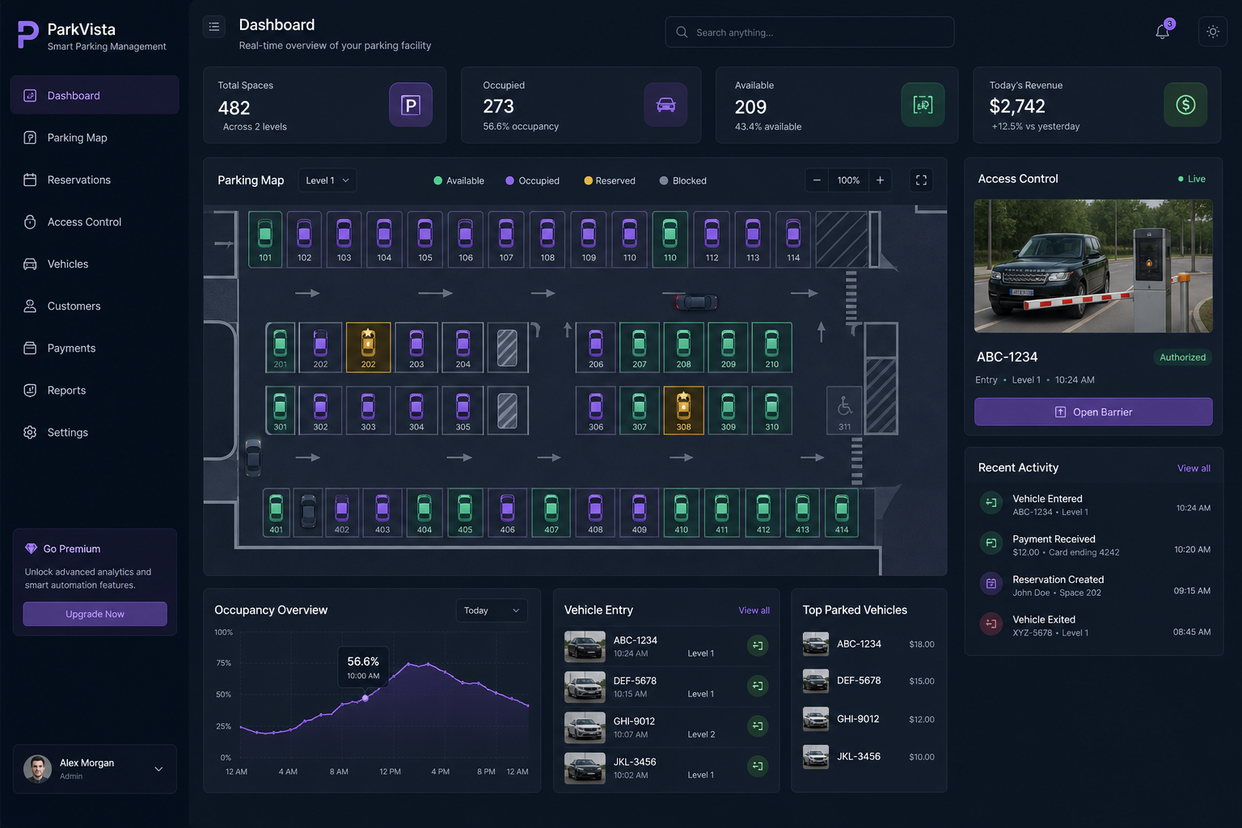
Task: Toggle the Reserved legend filter
Action: tap(610, 181)
